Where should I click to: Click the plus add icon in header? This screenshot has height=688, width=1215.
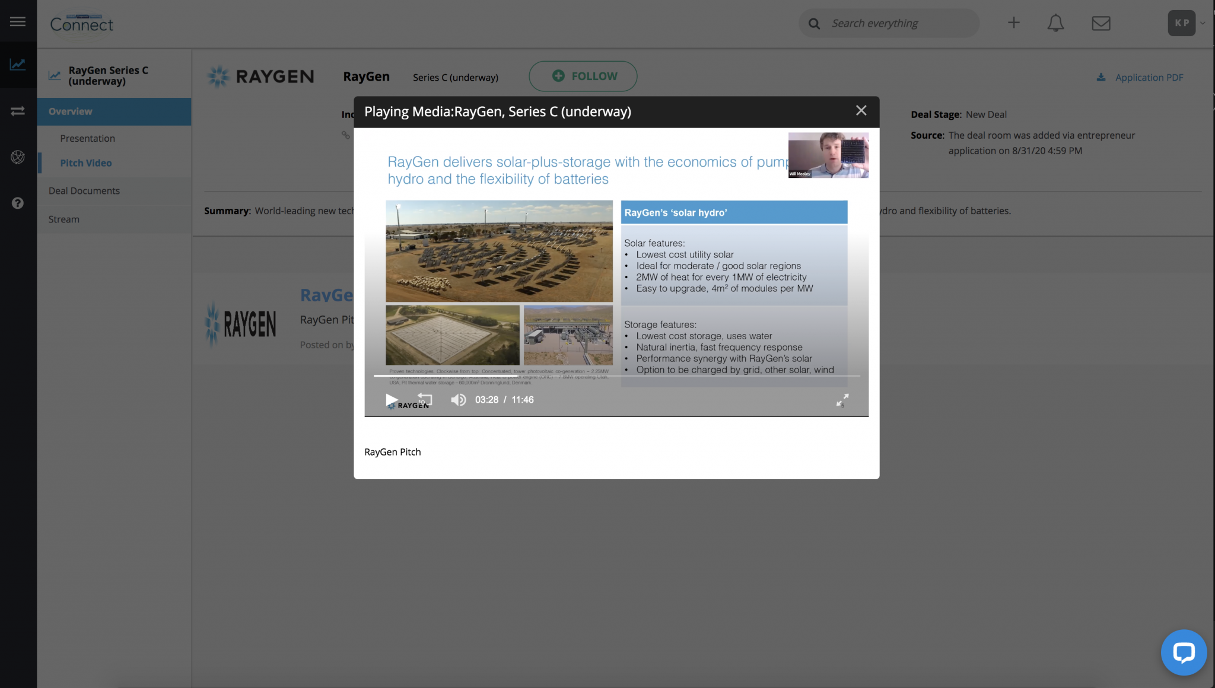1013,23
